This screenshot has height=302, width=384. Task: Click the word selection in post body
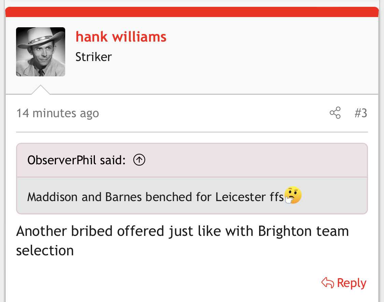pyautogui.click(x=45, y=251)
